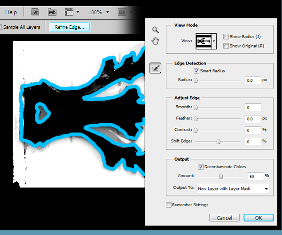Launch Adobe Bridge from the Br icon
This screenshot has height=235, width=282.
(35, 12)
